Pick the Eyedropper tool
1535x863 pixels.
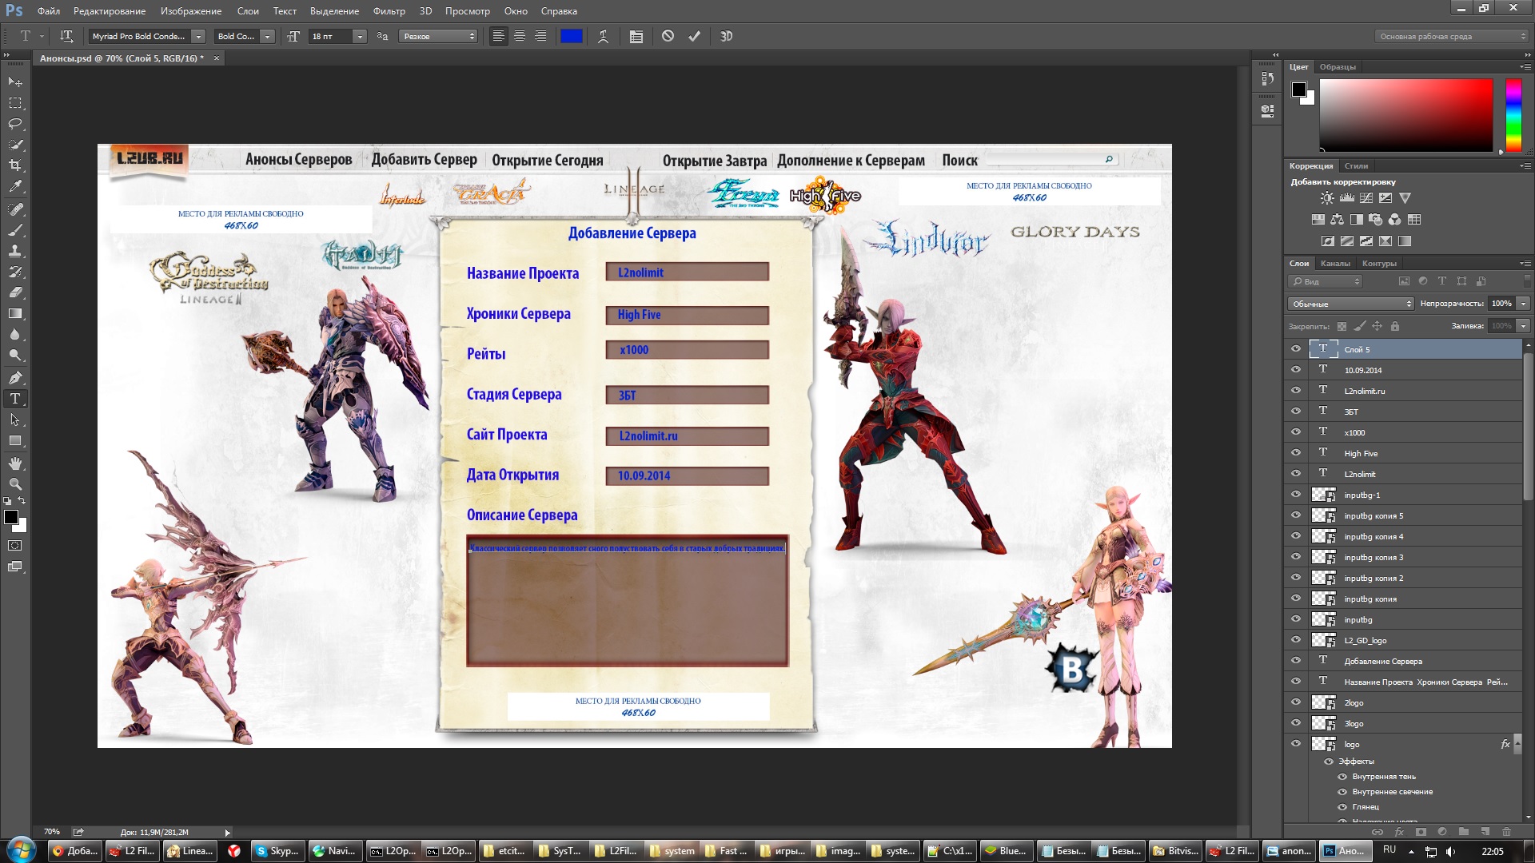click(x=15, y=186)
